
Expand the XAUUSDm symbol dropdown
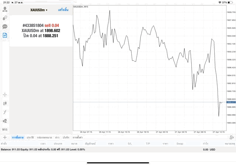point(39,10)
